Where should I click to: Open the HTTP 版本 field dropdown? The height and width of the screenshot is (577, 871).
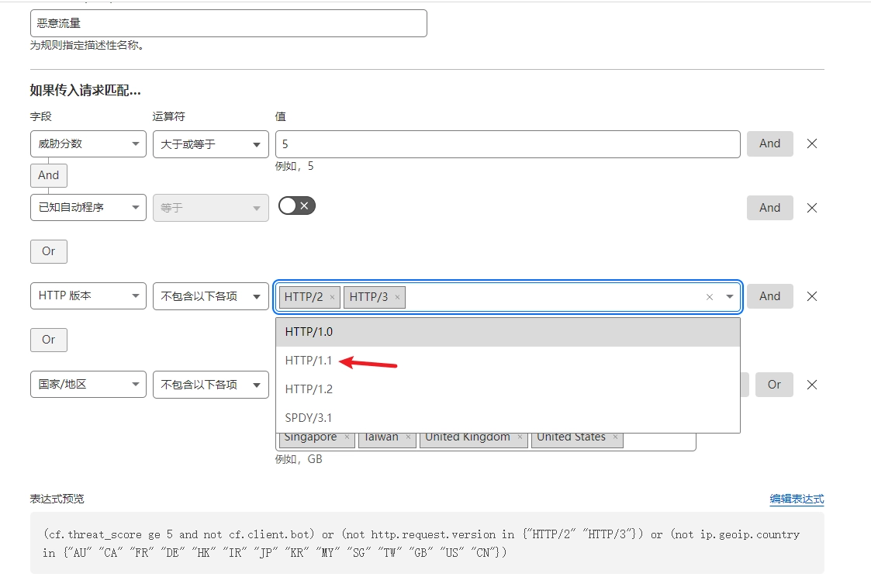coord(88,296)
